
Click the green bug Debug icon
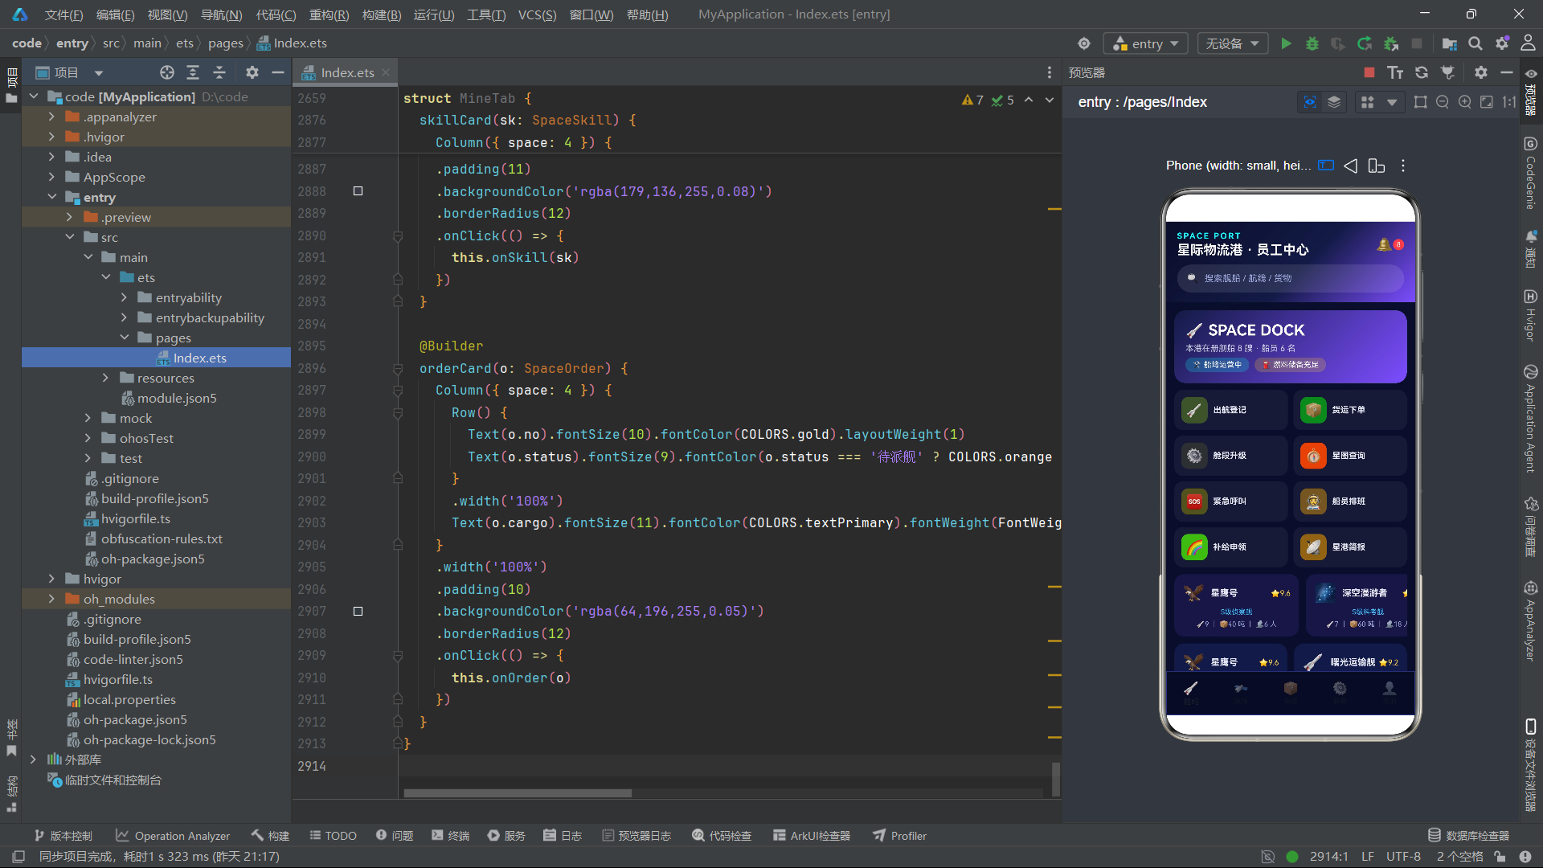[x=1312, y=43]
